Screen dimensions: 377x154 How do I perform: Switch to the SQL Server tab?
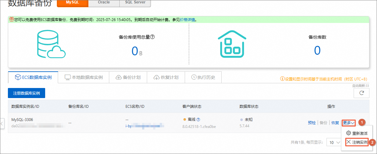click(135, 3)
